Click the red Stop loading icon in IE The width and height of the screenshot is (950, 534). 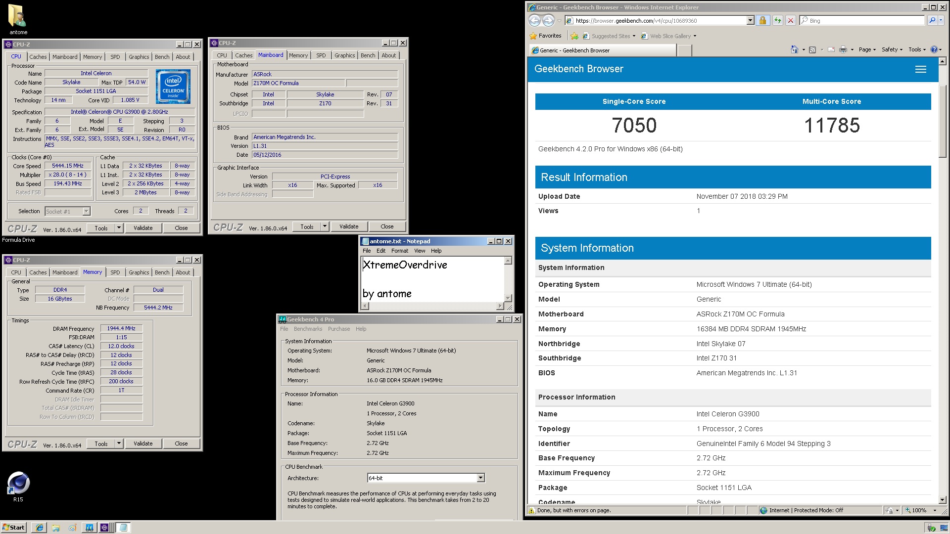coord(791,20)
